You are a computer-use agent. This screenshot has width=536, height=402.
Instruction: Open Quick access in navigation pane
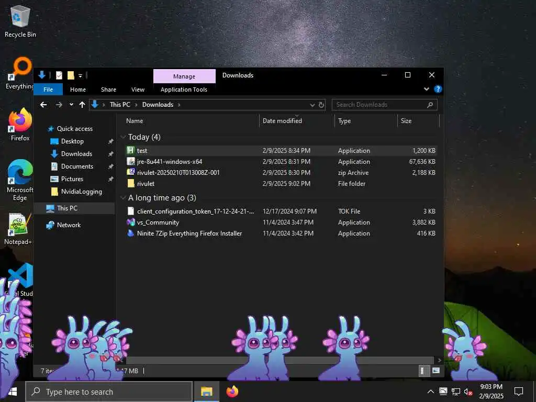pyautogui.click(x=74, y=129)
